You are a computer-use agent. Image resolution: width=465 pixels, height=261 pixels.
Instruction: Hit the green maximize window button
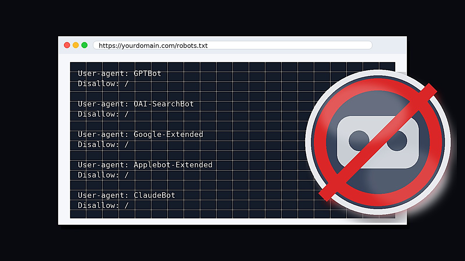[84, 45]
